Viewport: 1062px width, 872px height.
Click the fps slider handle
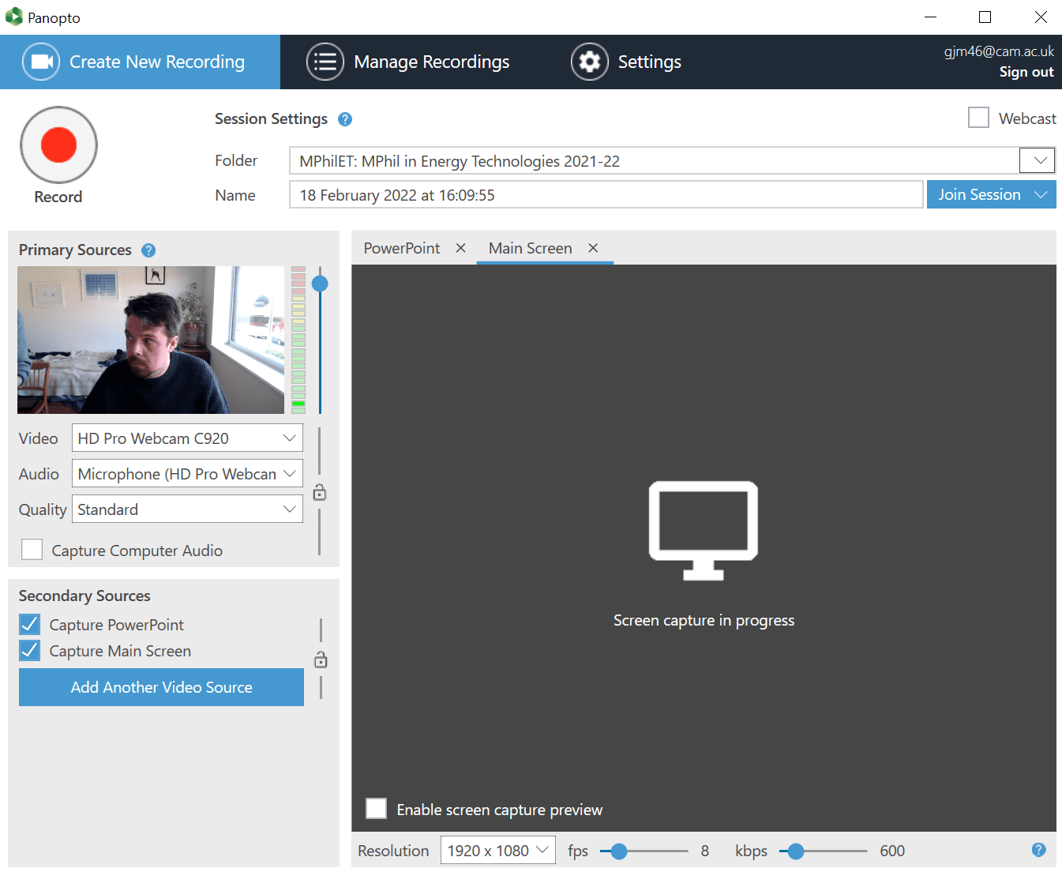coord(619,851)
